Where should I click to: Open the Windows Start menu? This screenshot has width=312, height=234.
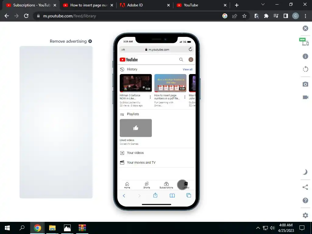[x=7, y=228]
